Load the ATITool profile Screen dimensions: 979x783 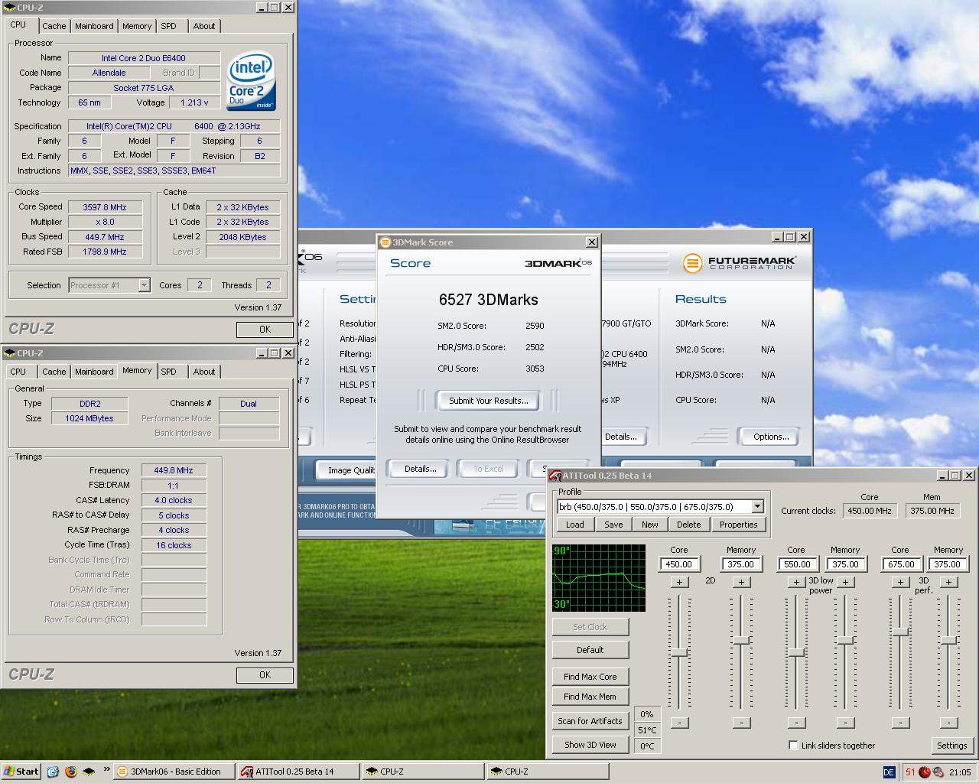574,525
